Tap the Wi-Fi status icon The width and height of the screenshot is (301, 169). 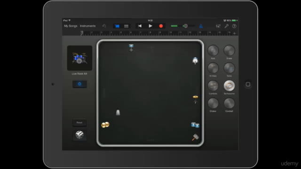point(70,20)
